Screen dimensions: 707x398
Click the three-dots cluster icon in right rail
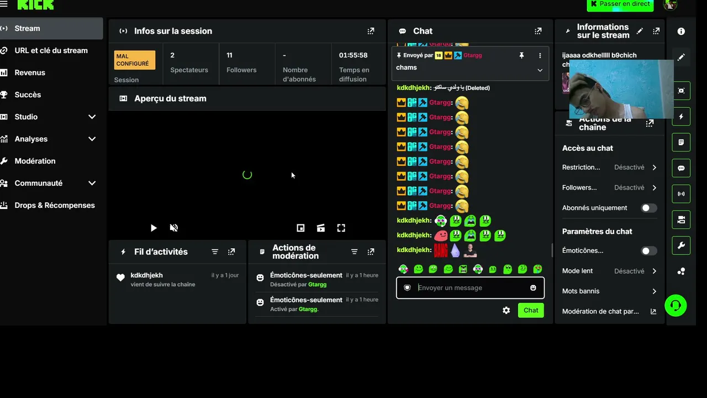tap(681, 271)
